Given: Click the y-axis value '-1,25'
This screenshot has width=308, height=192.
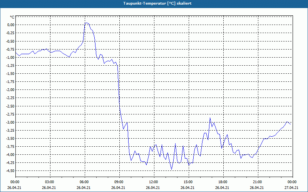Looking at the screenshot, I should pos(10,66).
